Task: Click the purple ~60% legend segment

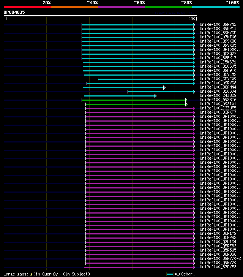Action: point(121,7)
